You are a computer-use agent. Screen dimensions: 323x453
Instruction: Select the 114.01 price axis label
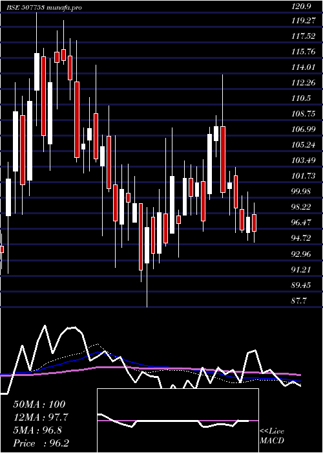(303, 67)
